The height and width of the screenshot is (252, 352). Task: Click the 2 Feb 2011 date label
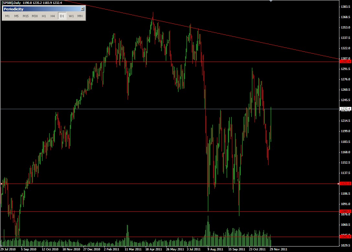pyautogui.click(x=112, y=249)
